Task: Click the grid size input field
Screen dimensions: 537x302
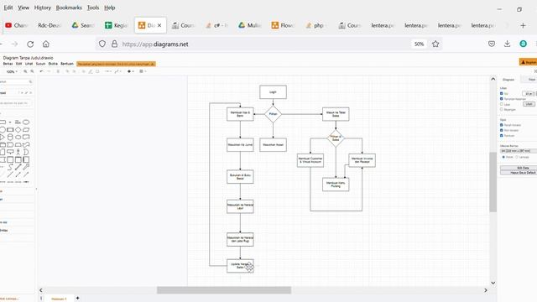Action: [528, 93]
